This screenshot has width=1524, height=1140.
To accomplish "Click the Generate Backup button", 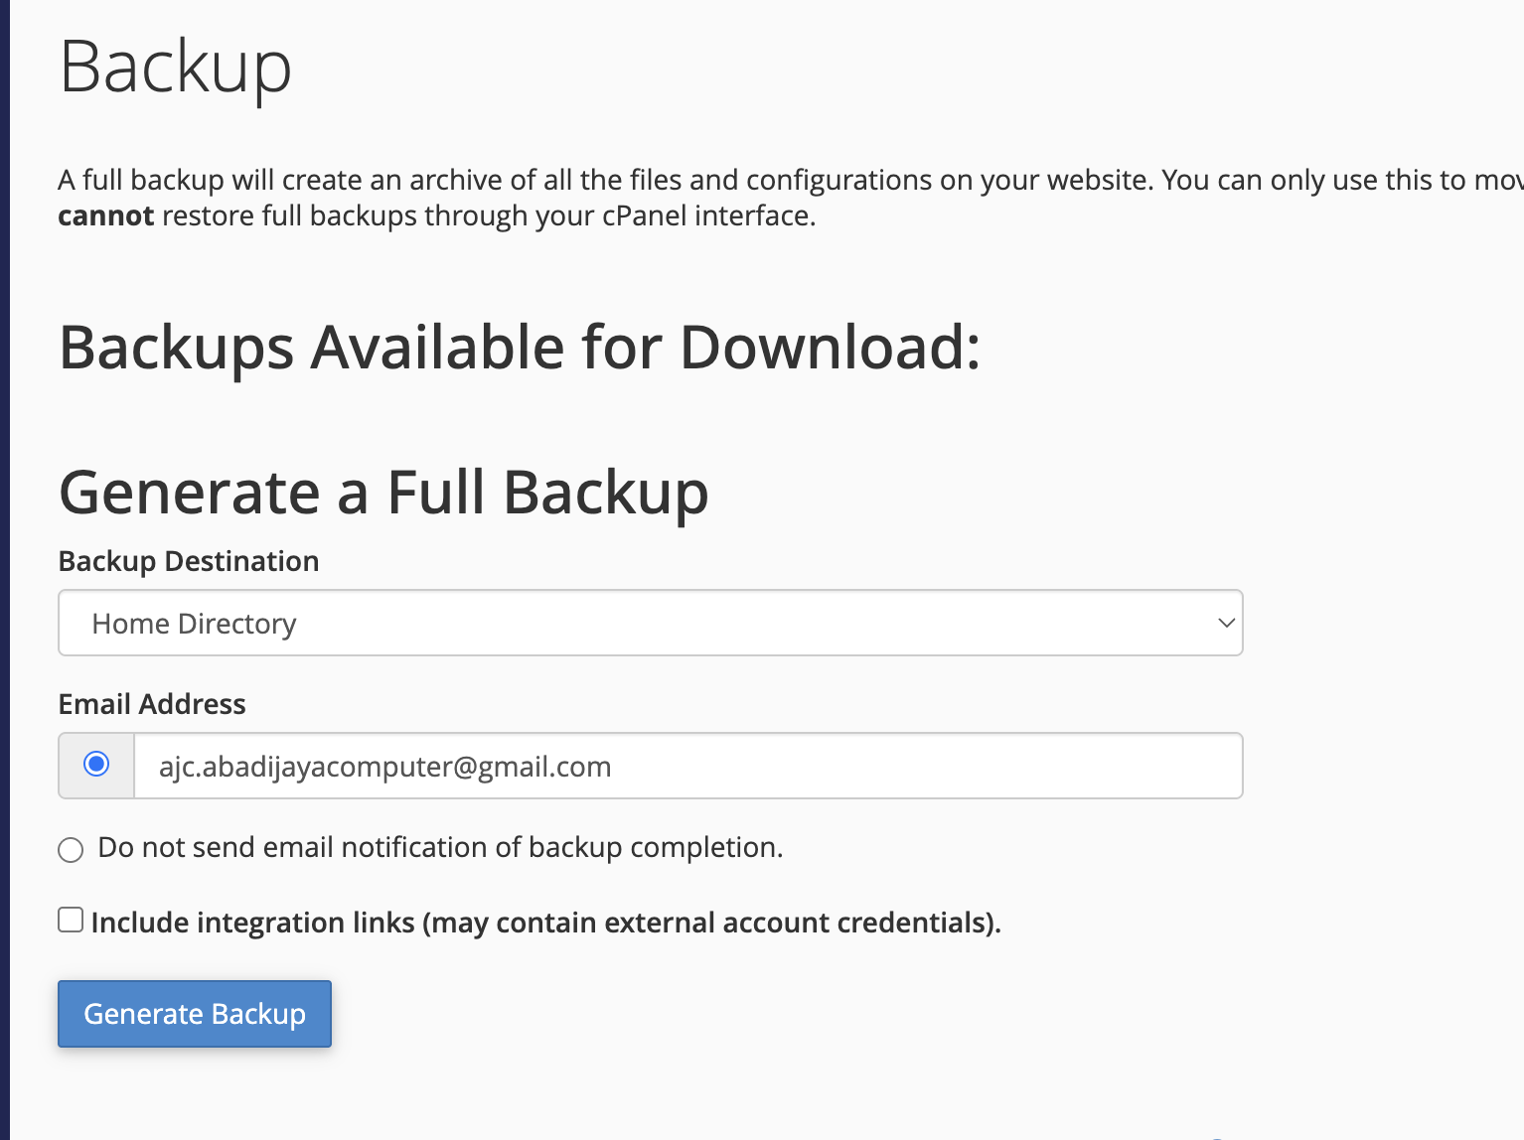I will 194,1014.
